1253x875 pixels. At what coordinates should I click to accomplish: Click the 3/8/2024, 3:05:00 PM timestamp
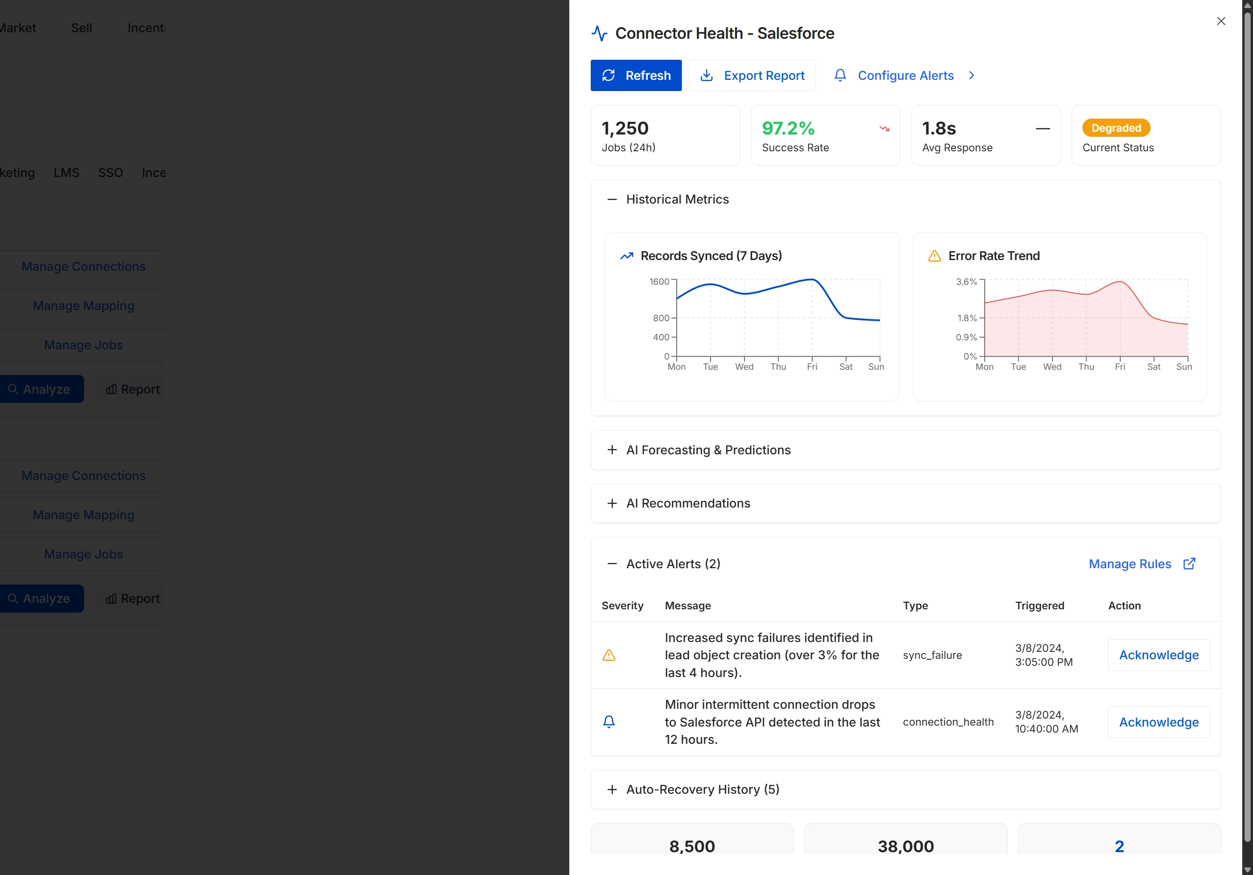pos(1044,655)
